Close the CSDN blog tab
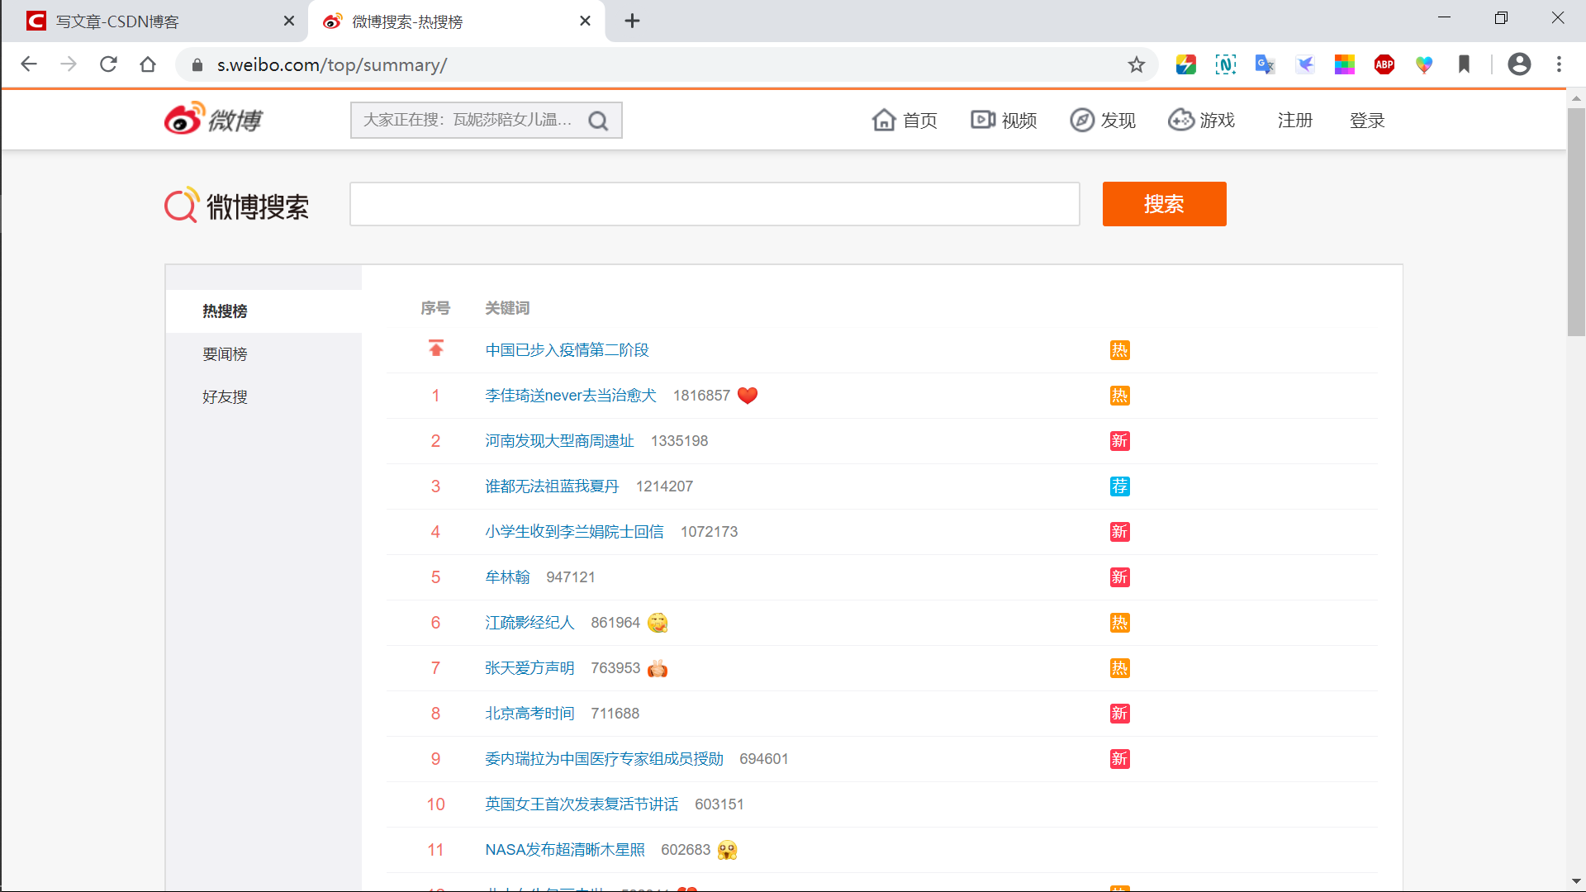Screen dimensions: 1586x892 (x=289, y=21)
